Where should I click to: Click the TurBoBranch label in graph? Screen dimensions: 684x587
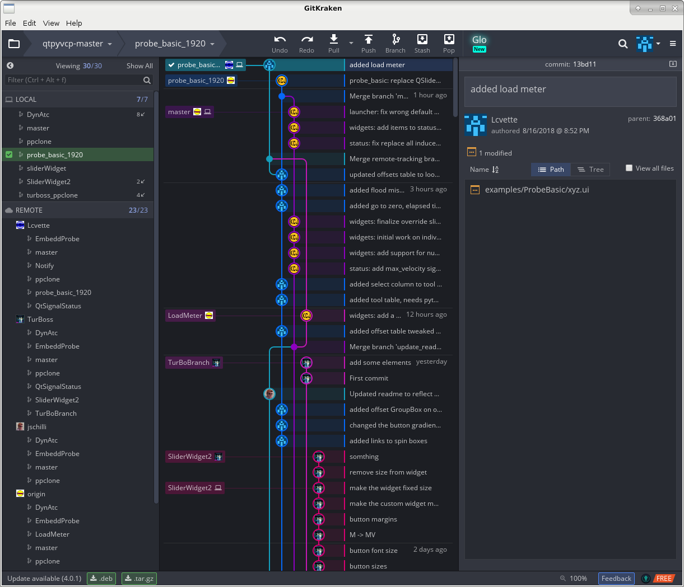tap(194, 363)
